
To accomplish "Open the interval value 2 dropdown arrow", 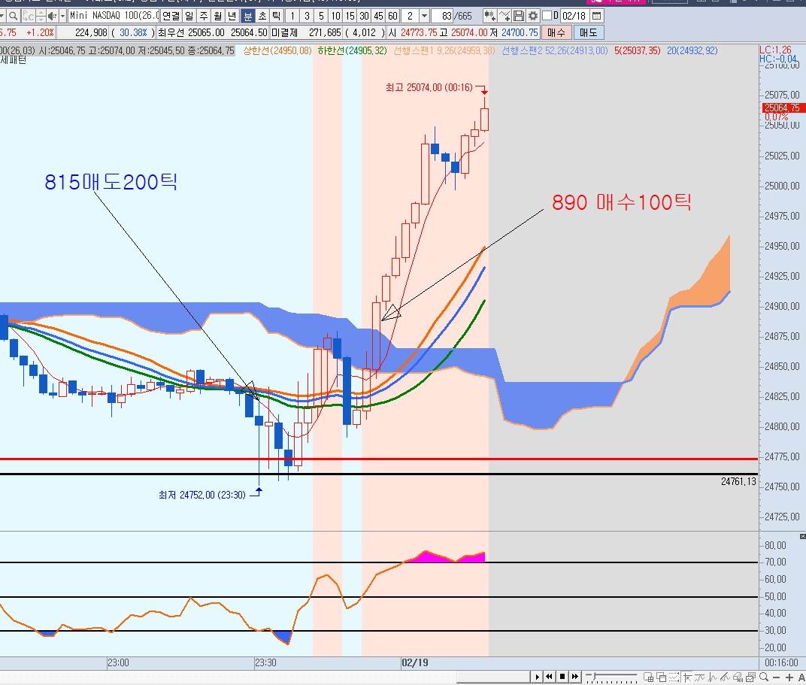I will [x=425, y=16].
